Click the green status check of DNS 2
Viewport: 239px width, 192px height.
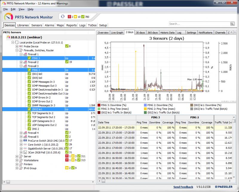tap(29, 129)
